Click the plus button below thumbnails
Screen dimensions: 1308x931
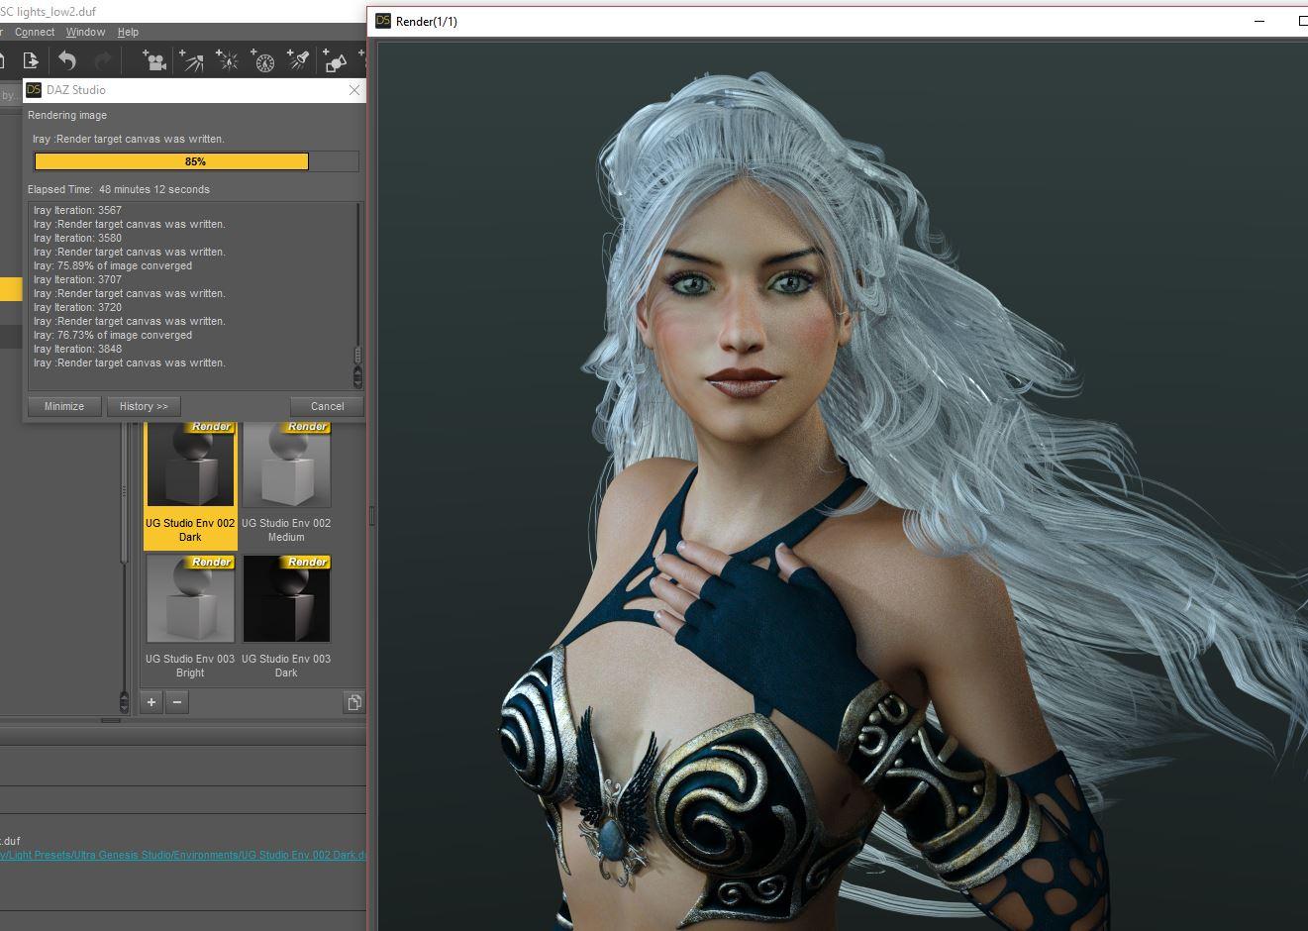(151, 702)
